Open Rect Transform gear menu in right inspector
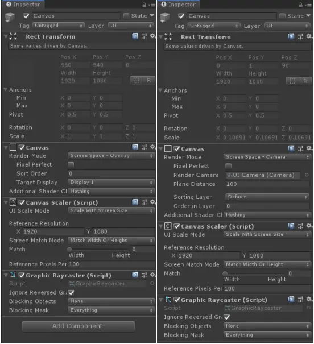314x344 pixels. point(309,36)
